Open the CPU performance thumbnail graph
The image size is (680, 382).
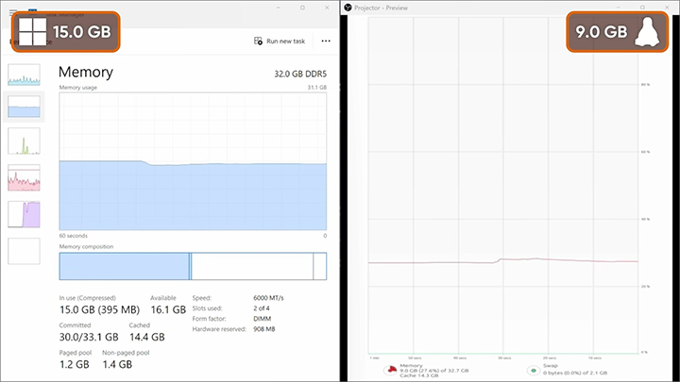pyautogui.click(x=24, y=75)
